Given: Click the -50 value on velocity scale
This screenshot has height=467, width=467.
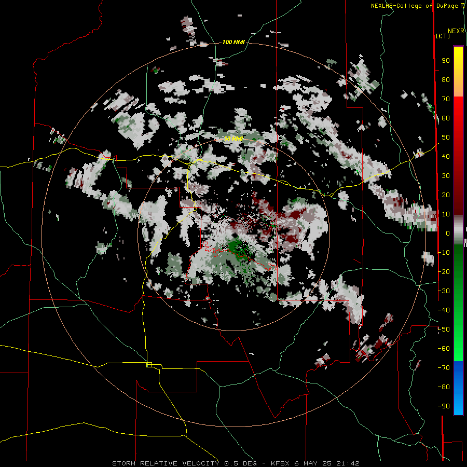Looking at the screenshot, I should point(444,329).
